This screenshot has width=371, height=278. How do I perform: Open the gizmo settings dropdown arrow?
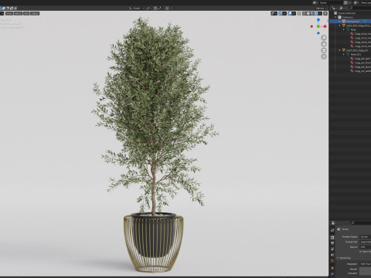point(284,13)
